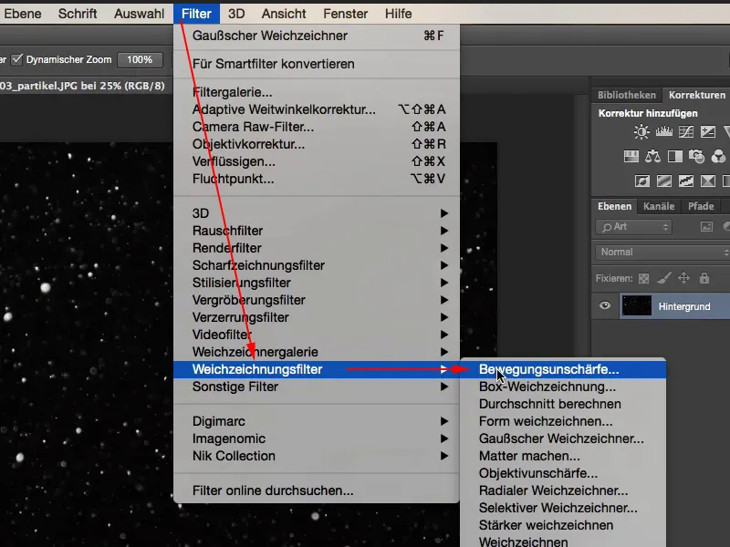Add a Selective Color adjustment icon
The height and width of the screenshot is (547, 730).
pos(708,181)
